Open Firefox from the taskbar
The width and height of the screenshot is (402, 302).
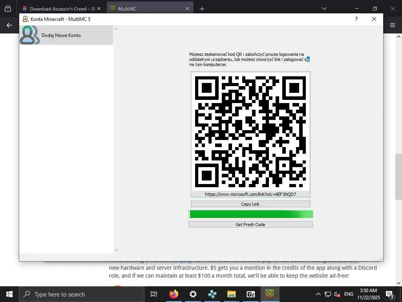coord(174,294)
